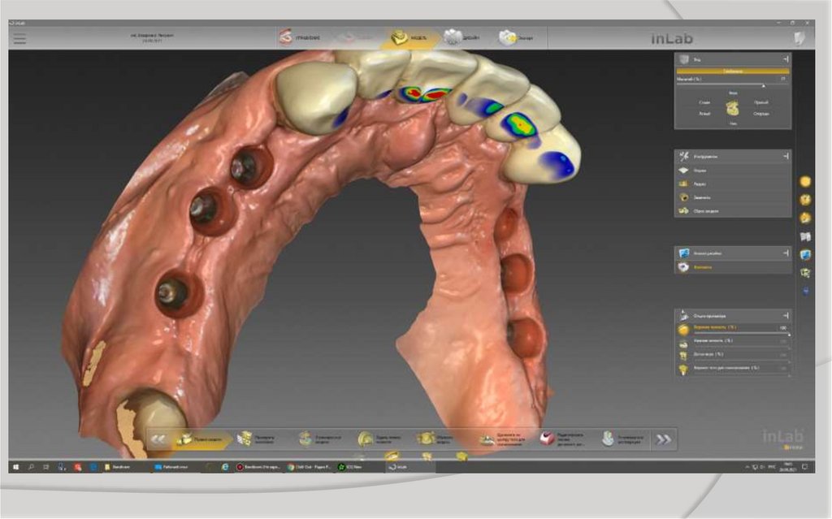
Task: Select the third step in the bottom step bar
Action: point(320,439)
